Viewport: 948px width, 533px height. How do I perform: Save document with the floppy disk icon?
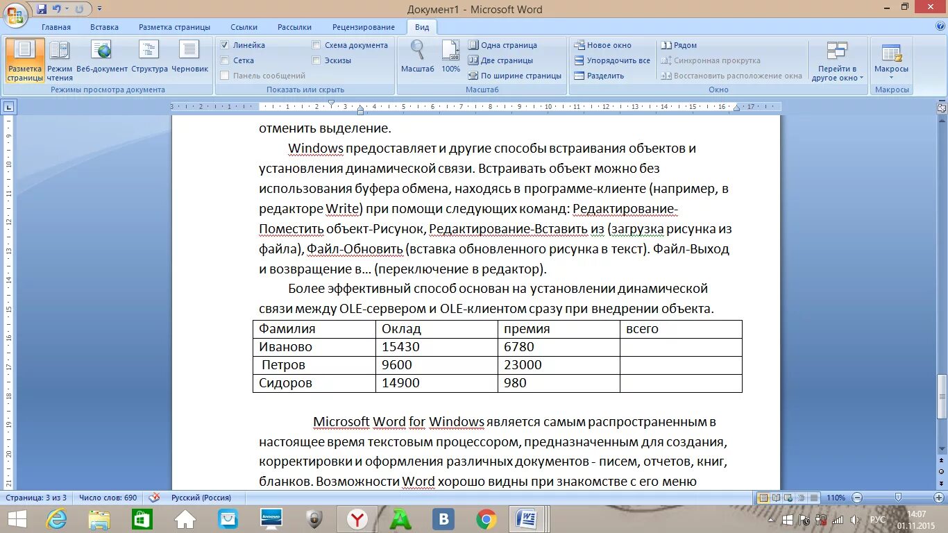click(42, 9)
